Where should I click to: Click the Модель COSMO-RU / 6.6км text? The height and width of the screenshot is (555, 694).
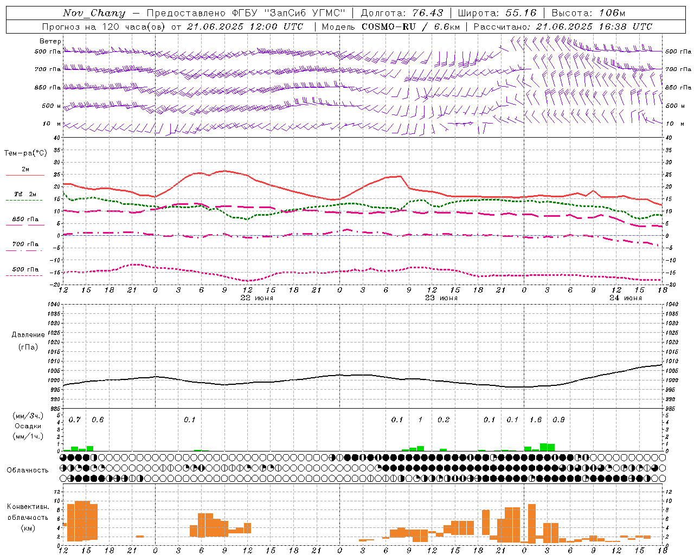[x=390, y=27]
